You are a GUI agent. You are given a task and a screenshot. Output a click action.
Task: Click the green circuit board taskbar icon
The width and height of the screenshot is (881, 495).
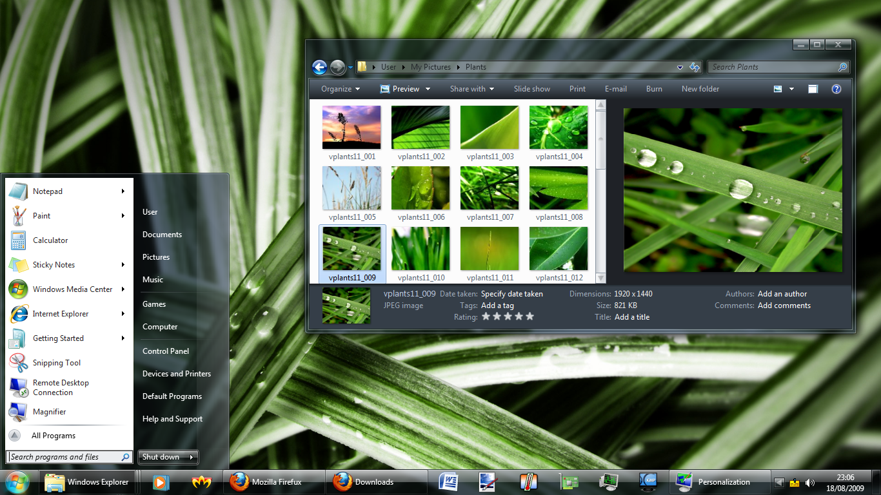pos(569,482)
